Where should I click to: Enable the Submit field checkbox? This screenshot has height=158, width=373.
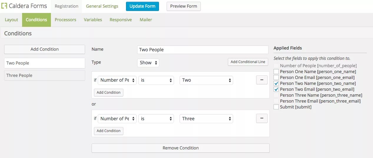[x=276, y=107]
